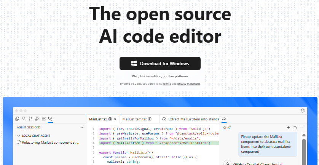The image size is (319, 165).
Task: Open the Run and Debug icon
Action: tap(37, 119)
